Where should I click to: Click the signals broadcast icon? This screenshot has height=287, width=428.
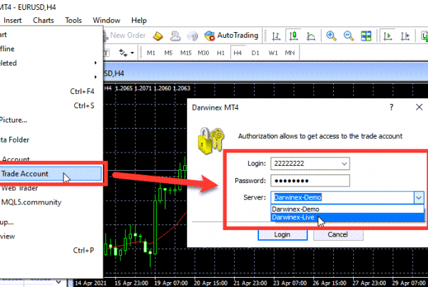[193, 36]
